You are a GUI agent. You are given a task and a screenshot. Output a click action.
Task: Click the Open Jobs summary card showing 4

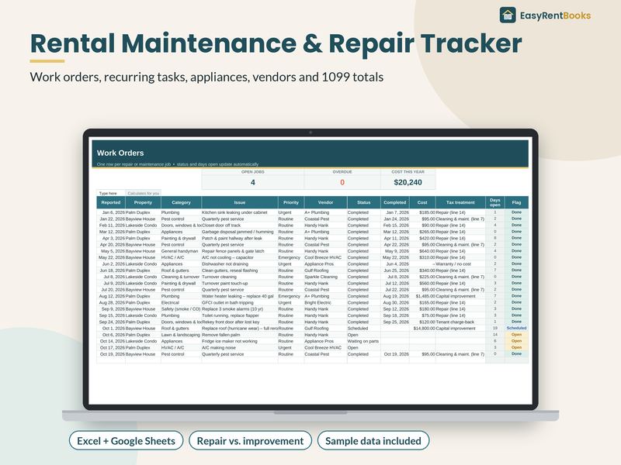pyautogui.click(x=253, y=179)
